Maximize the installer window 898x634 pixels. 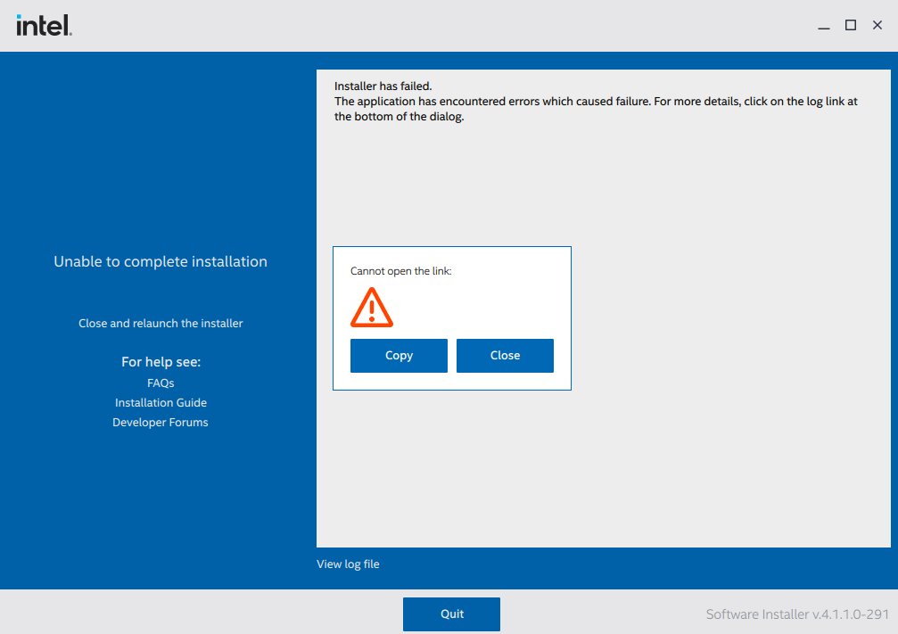click(851, 25)
